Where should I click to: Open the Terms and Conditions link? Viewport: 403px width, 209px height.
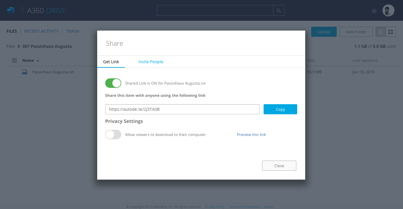[244, 207]
